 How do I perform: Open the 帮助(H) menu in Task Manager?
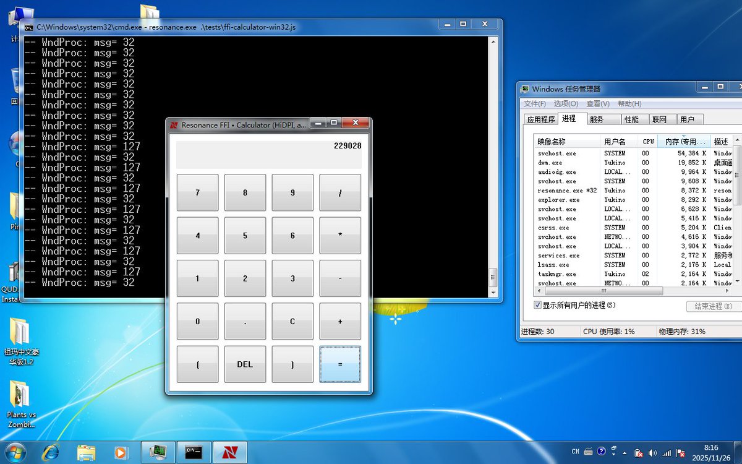[629, 103]
